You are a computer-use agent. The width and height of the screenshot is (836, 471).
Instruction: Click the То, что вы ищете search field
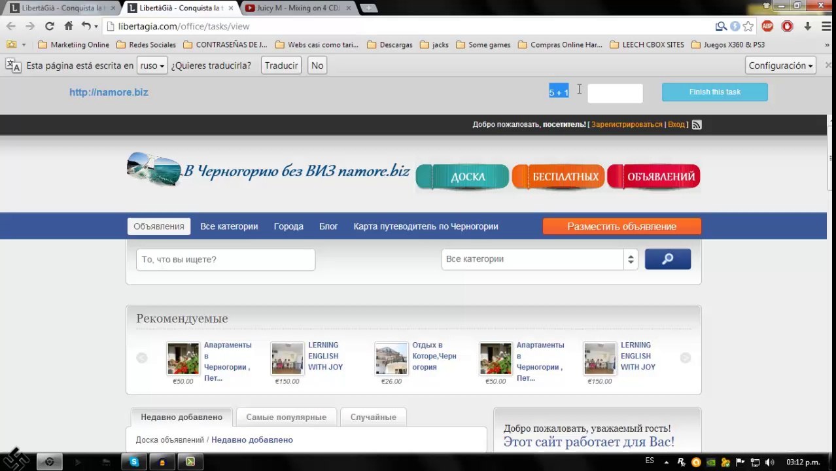(226, 260)
